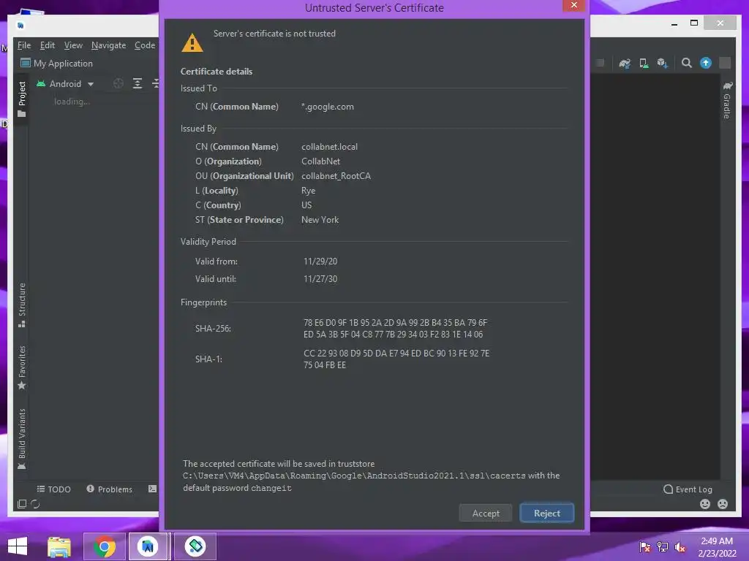The width and height of the screenshot is (749, 561).
Task: Switch to Android Studio on the taskbar
Action: [148, 546]
